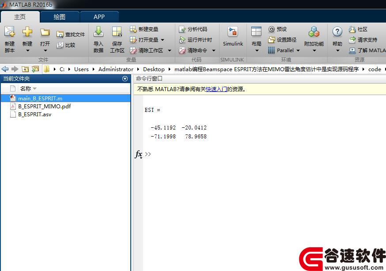Expand the Add-Ons (附加功能) dropdown arrow
This screenshot has width=386, height=271.
click(314, 51)
